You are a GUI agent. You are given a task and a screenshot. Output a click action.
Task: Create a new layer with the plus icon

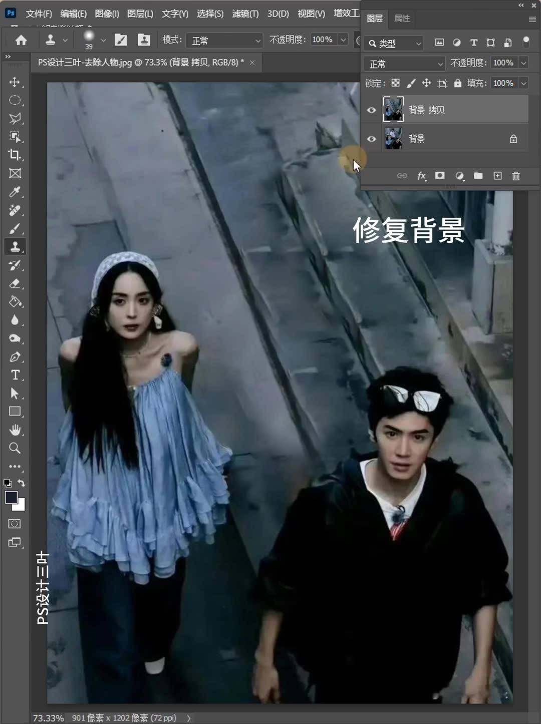pos(497,176)
